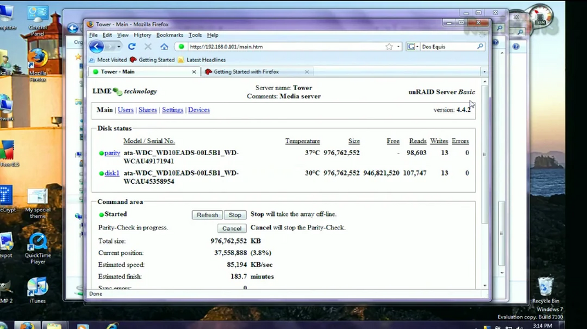The image size is (587, 329).
Task: Open the Bookmarks menu
Action: coord(170,35)
